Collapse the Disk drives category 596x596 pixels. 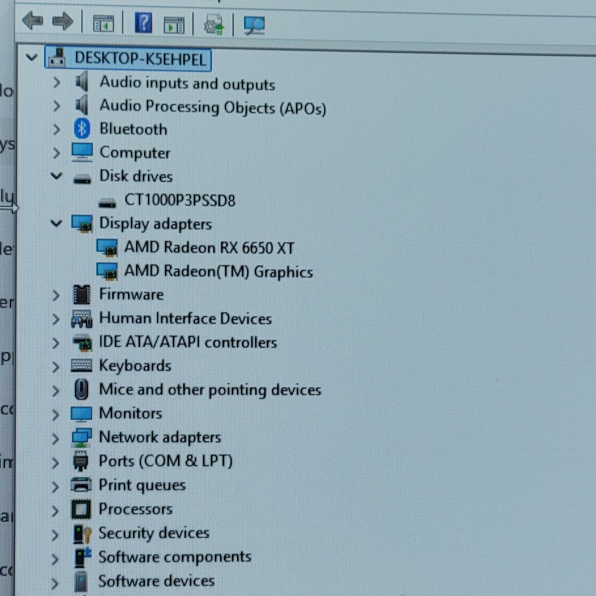click(57, 176)
